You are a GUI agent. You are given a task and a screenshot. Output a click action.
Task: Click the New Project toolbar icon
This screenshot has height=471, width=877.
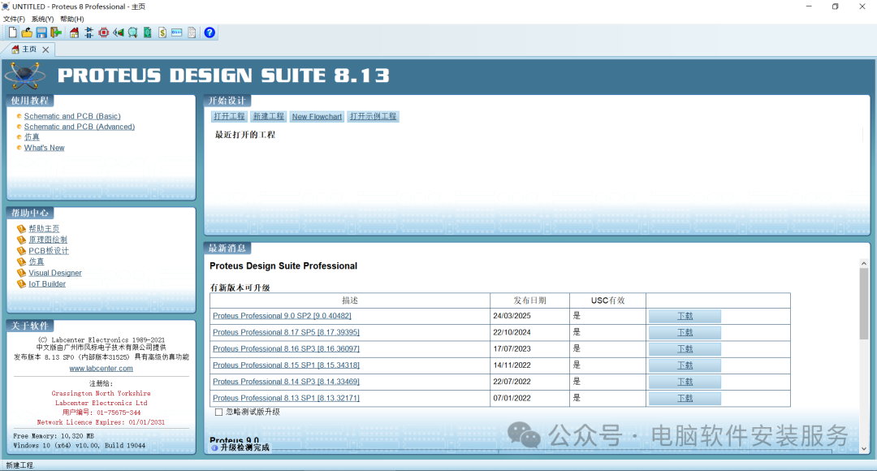(x=12, y=32)
